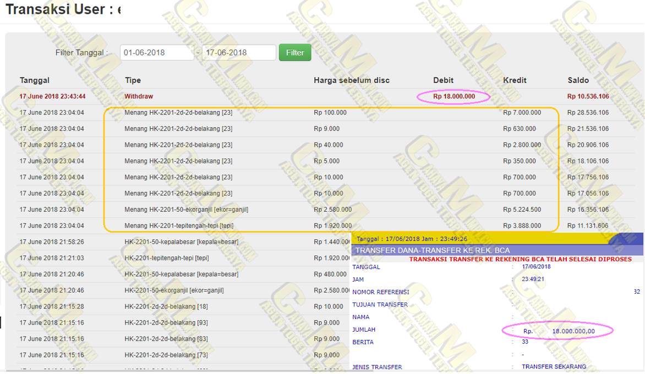The image size is (645, 374).
Task: Click the receipt Jumlah 18.000.000,00 amount
Action: (573, 331)
